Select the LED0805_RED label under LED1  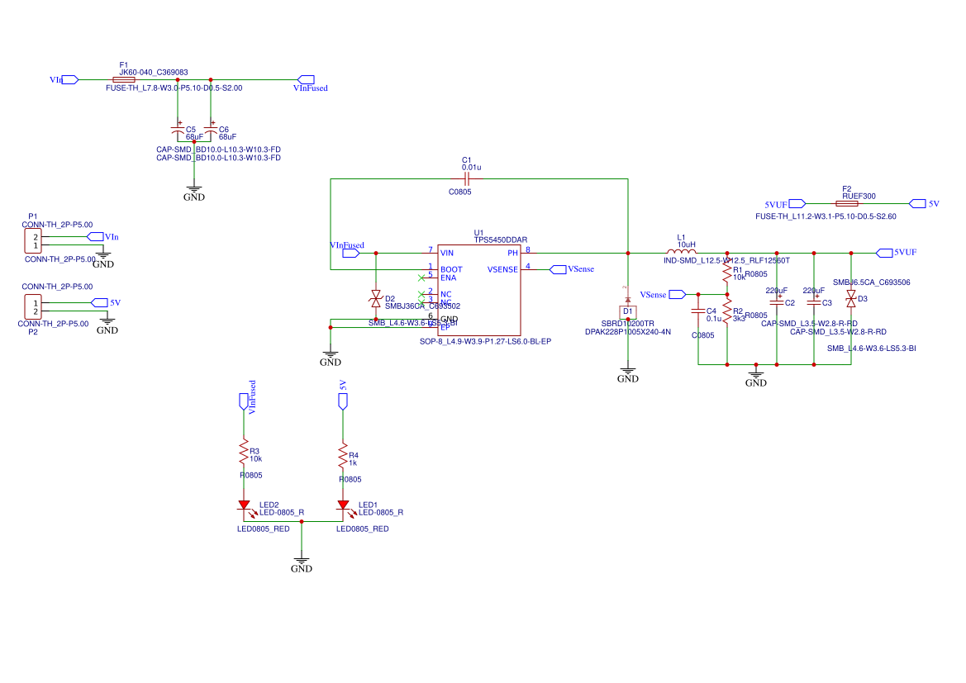tap(362, 529)
